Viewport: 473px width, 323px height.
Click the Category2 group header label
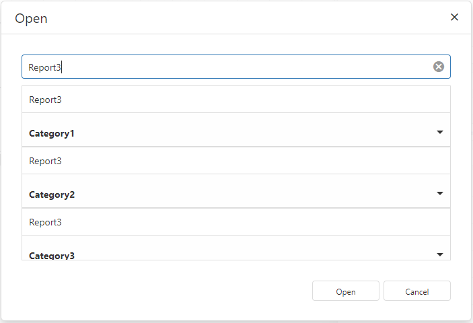52,194
